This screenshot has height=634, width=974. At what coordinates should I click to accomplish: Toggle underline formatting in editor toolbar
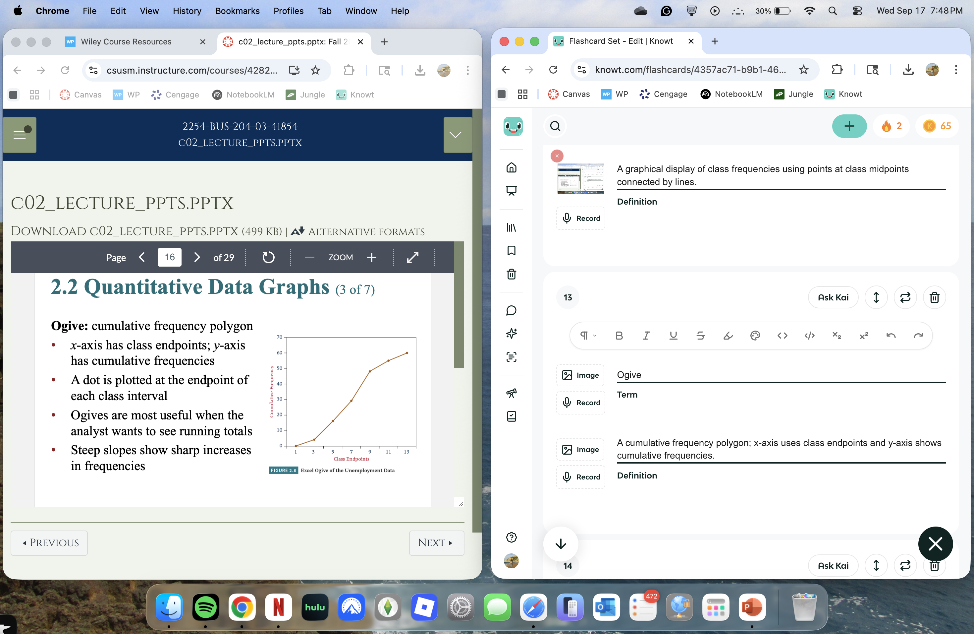(x=673, y=336)
